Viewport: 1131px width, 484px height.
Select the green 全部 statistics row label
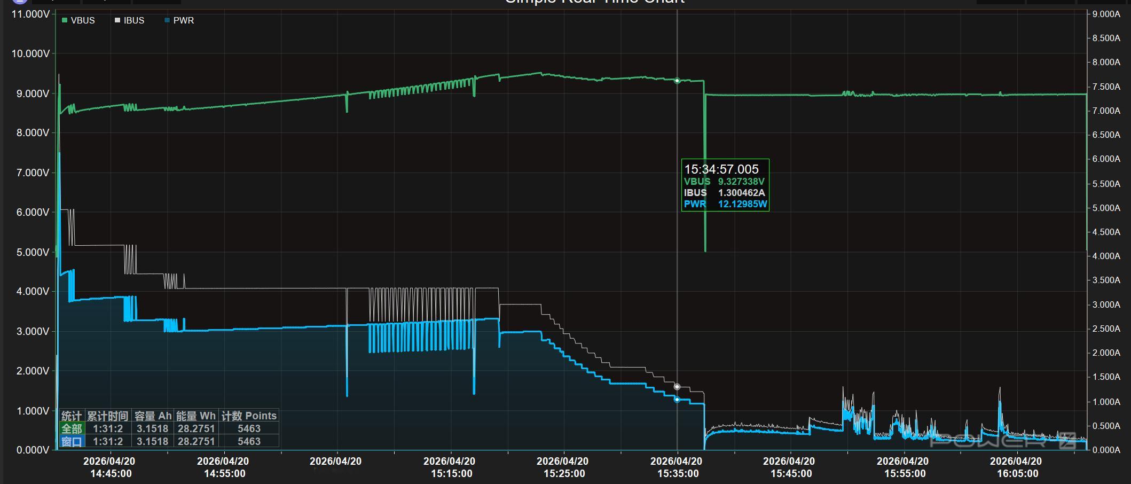[x=72, y=428]
